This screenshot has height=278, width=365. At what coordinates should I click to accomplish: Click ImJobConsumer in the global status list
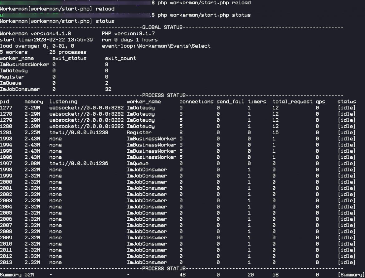tap(20, 89)
